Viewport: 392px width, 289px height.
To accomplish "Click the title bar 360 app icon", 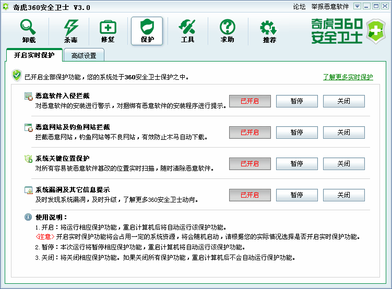I will 6,7.
